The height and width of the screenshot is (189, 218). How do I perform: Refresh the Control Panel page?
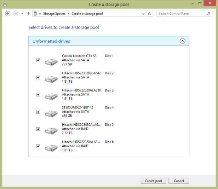150,14
